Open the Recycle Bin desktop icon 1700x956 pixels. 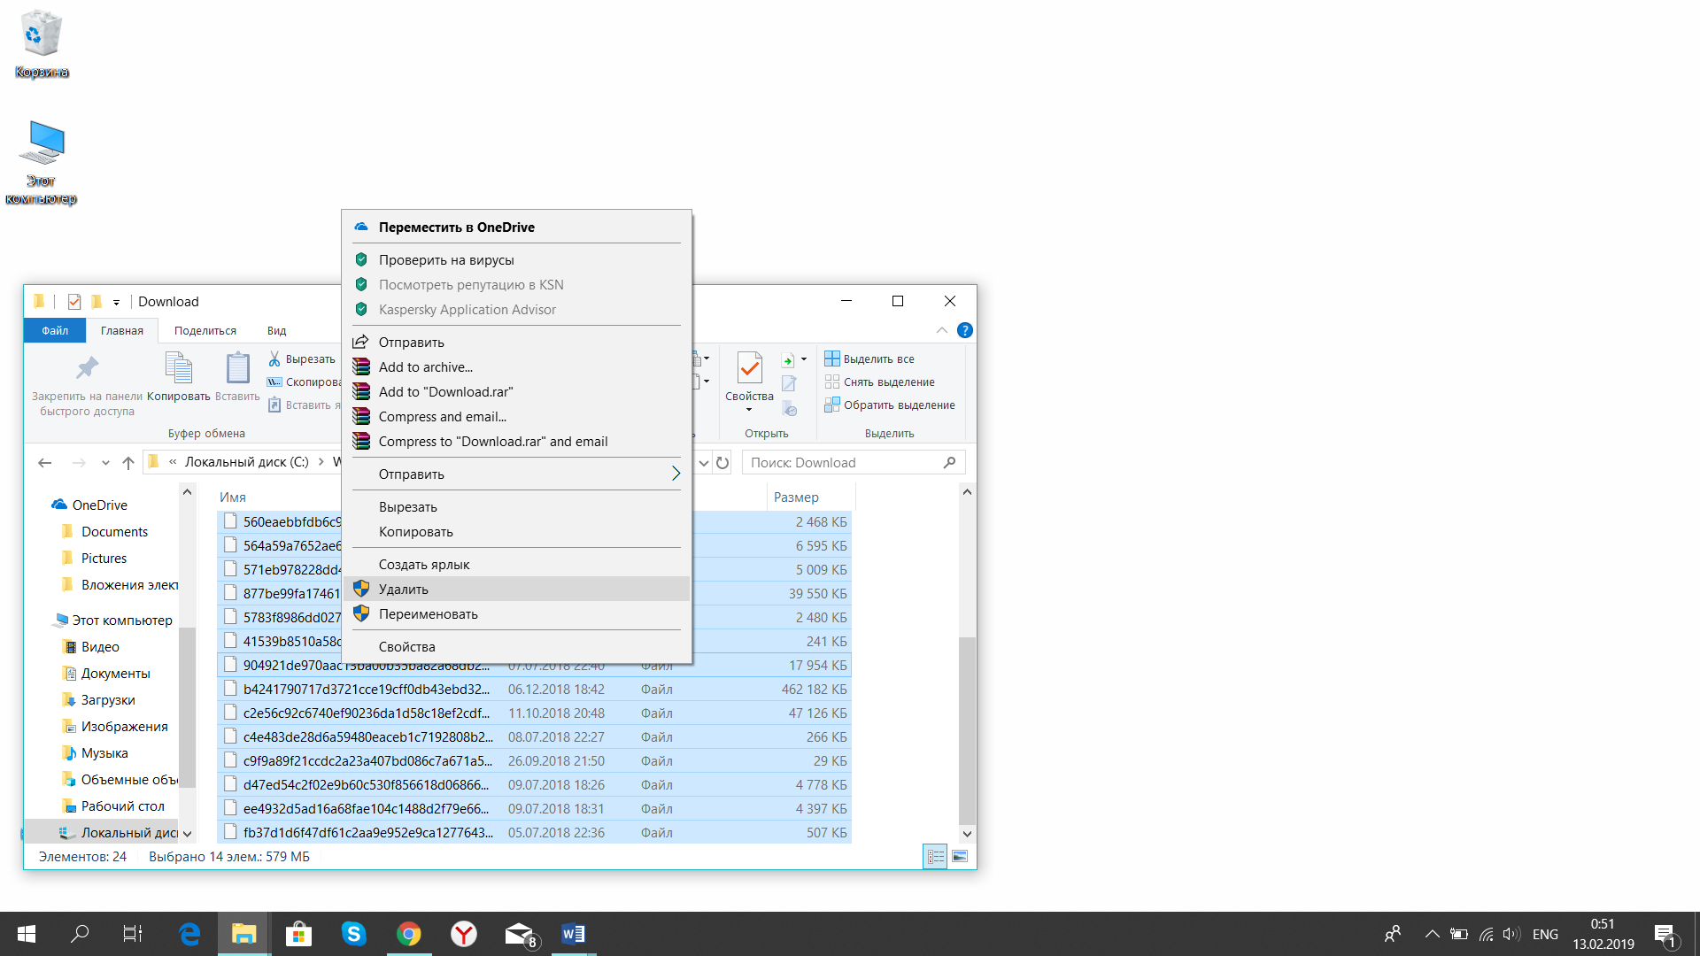click(41, 44)
